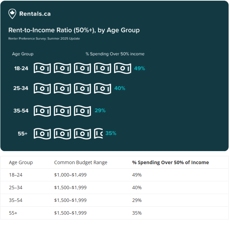230x227 pixels.
Task: Click the third banknote icon in 35-54 row
Action: tap(83, 111)
